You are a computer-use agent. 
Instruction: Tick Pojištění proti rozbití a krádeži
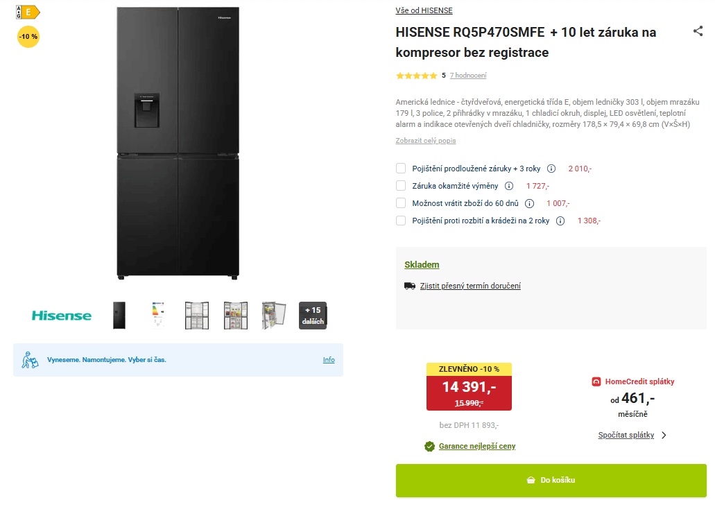(400, 221)
